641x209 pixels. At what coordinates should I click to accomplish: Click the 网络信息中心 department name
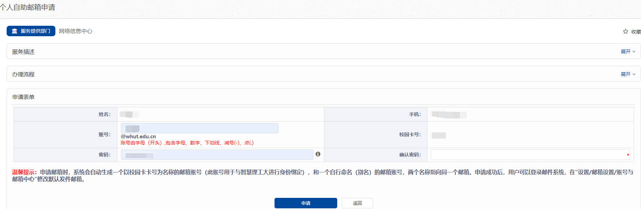[x=76, y=31]
